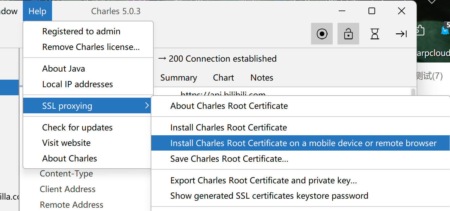
Task: Switch to the Notes tab
Action: 262,78
